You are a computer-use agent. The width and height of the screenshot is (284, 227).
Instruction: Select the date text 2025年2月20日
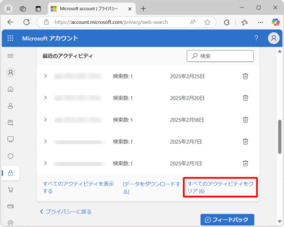187,98
